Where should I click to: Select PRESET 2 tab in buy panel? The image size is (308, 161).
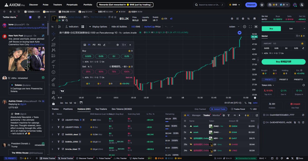[283, 79]
